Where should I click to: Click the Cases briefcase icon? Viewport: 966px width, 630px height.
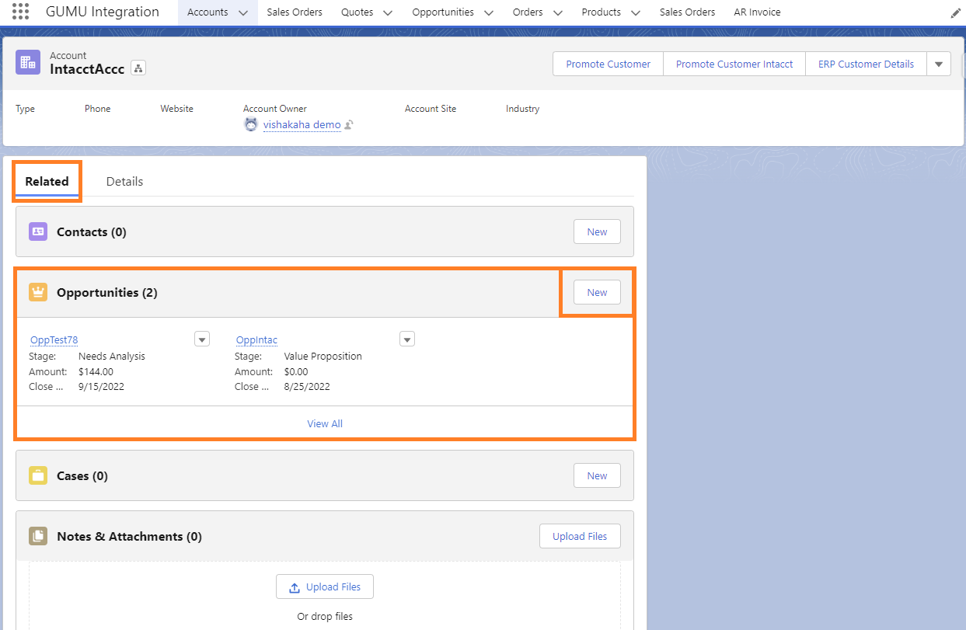click(x=38, y=475)
